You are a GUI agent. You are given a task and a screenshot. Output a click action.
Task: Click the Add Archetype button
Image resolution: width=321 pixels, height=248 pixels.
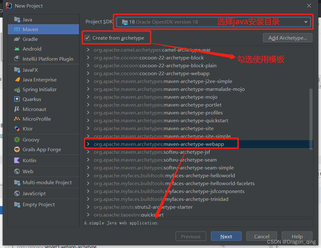click(287, 38)
